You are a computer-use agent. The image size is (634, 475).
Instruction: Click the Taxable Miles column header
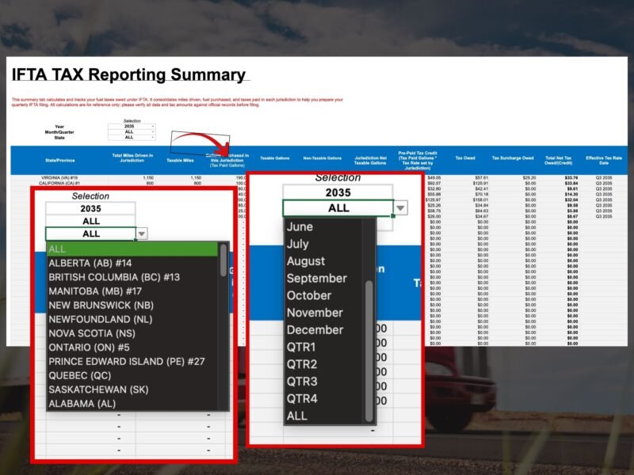[180, 161]
